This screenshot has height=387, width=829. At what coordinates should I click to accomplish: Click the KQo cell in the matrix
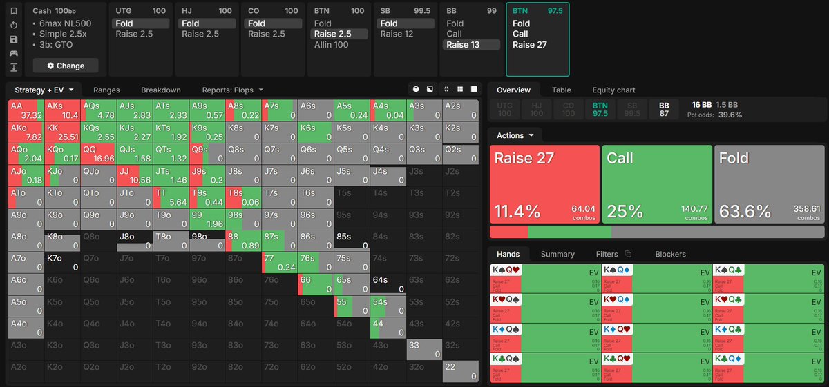click(x=62, y=154)
